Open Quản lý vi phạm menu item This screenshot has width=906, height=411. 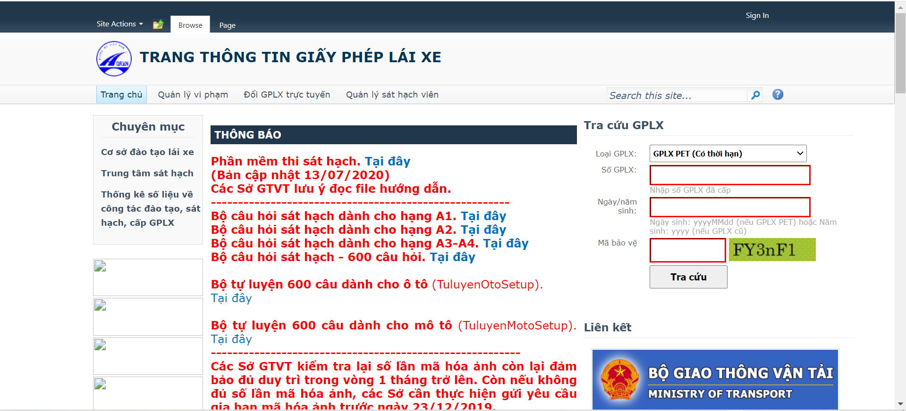coord(193,95)
